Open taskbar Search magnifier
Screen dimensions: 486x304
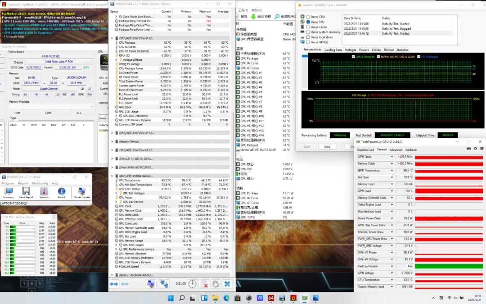pyautogui.click(x=182, y=298)
